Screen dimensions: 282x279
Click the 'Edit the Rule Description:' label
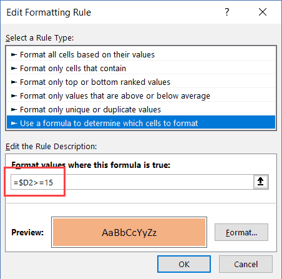coord(51,147)
